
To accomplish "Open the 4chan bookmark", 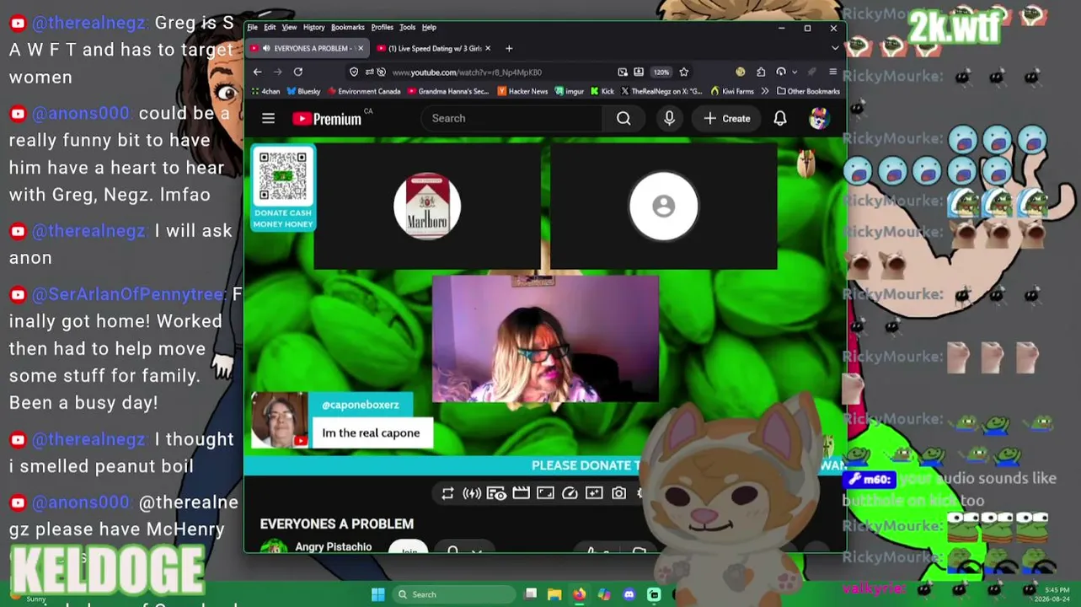I will click(265, 91).
